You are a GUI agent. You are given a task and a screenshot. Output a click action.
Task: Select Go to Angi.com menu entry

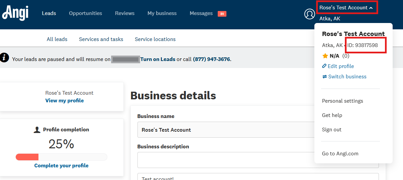click(340, 153)
